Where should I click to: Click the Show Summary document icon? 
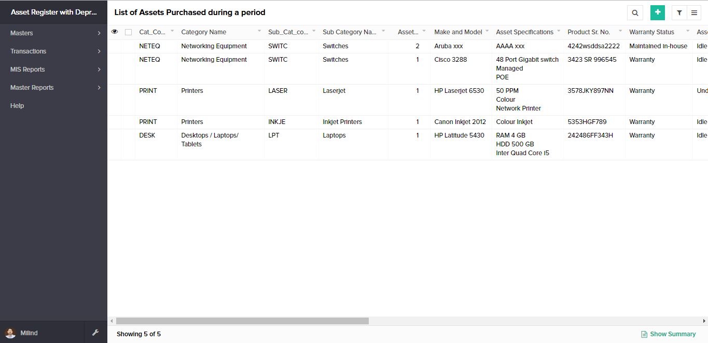coord(644,334)
